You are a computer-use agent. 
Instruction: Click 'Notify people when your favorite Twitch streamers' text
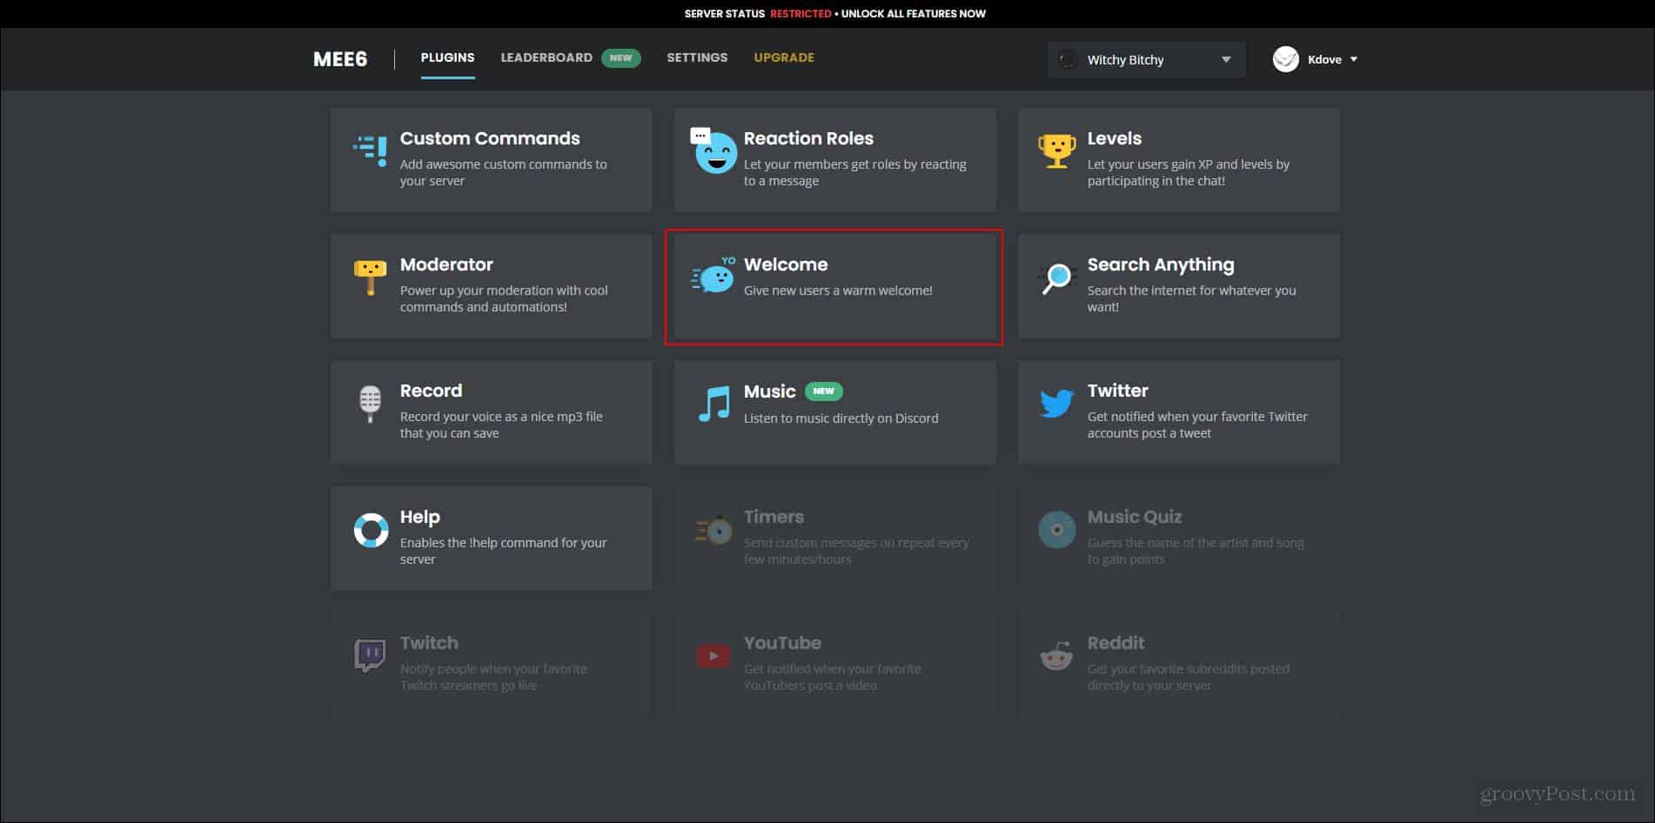(493, 677)
